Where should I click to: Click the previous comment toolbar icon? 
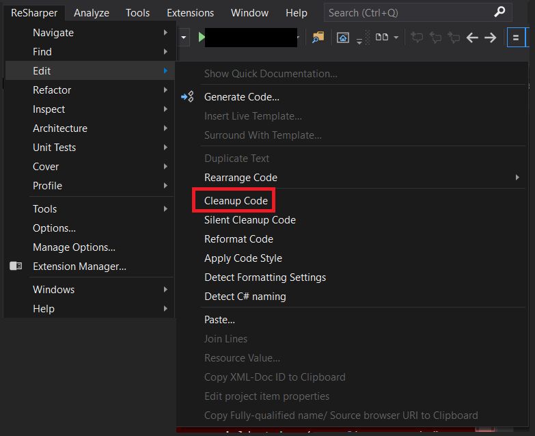coord(435,37)
